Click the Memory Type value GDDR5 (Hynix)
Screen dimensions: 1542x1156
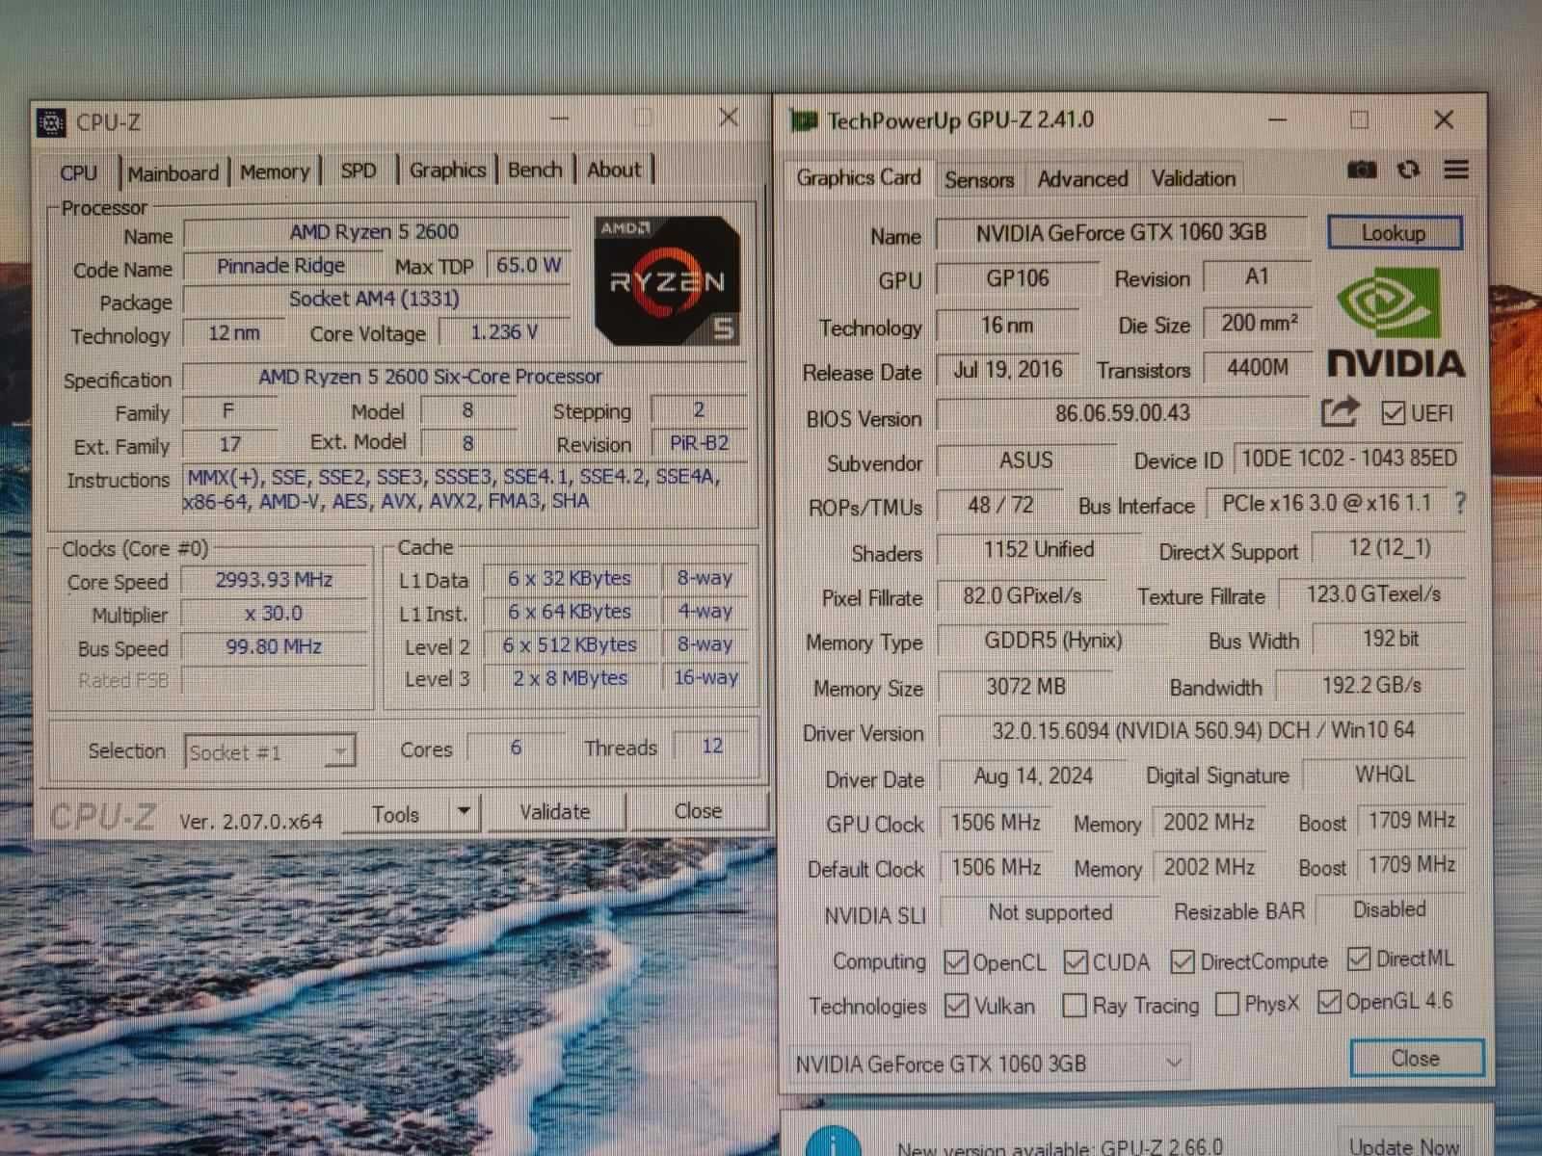click(1052, 641)
